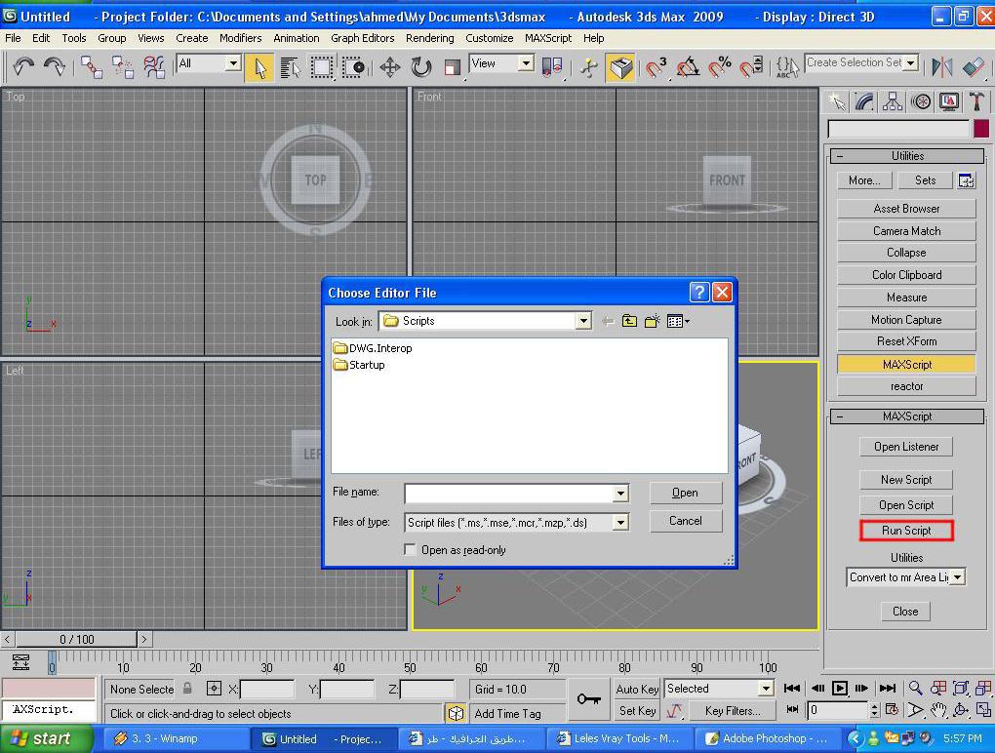Click the Reset XForm utility button
This screenshot has width=995, height=753.
[906, 341]
